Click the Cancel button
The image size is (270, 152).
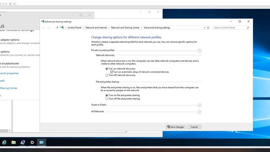pos(194,127)
